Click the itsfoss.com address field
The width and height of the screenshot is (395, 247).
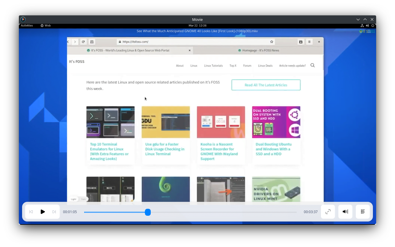pos(196,42)
